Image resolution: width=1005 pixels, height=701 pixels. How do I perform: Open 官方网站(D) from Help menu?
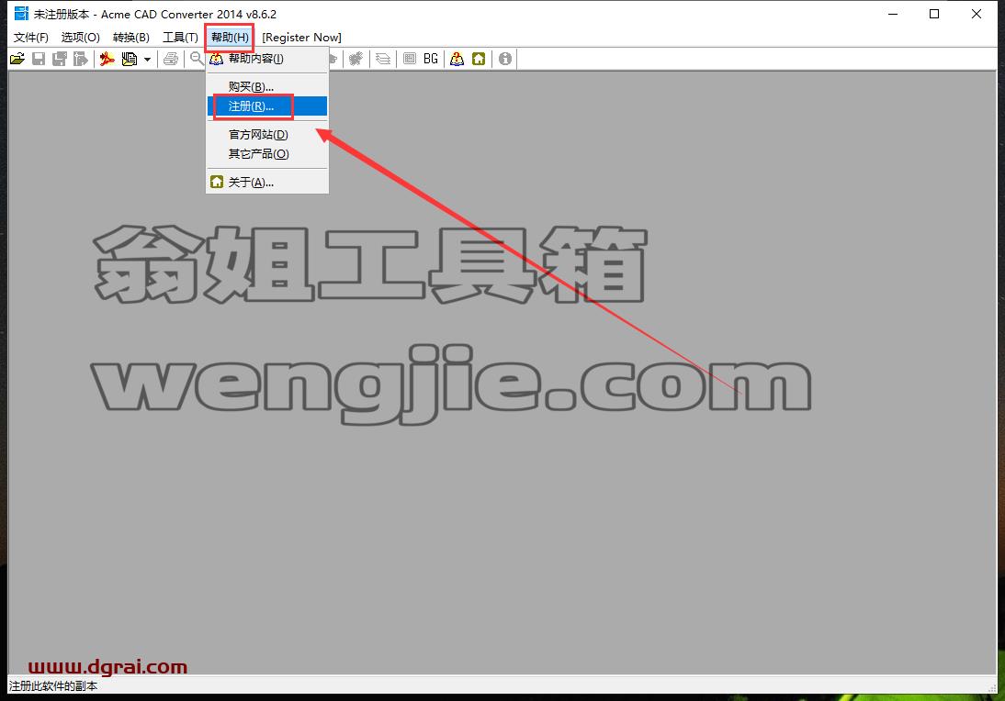[x=267, y=135]
